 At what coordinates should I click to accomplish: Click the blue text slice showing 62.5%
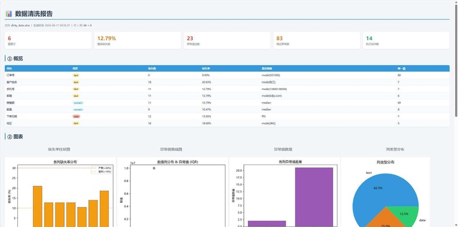click(380, 190)
